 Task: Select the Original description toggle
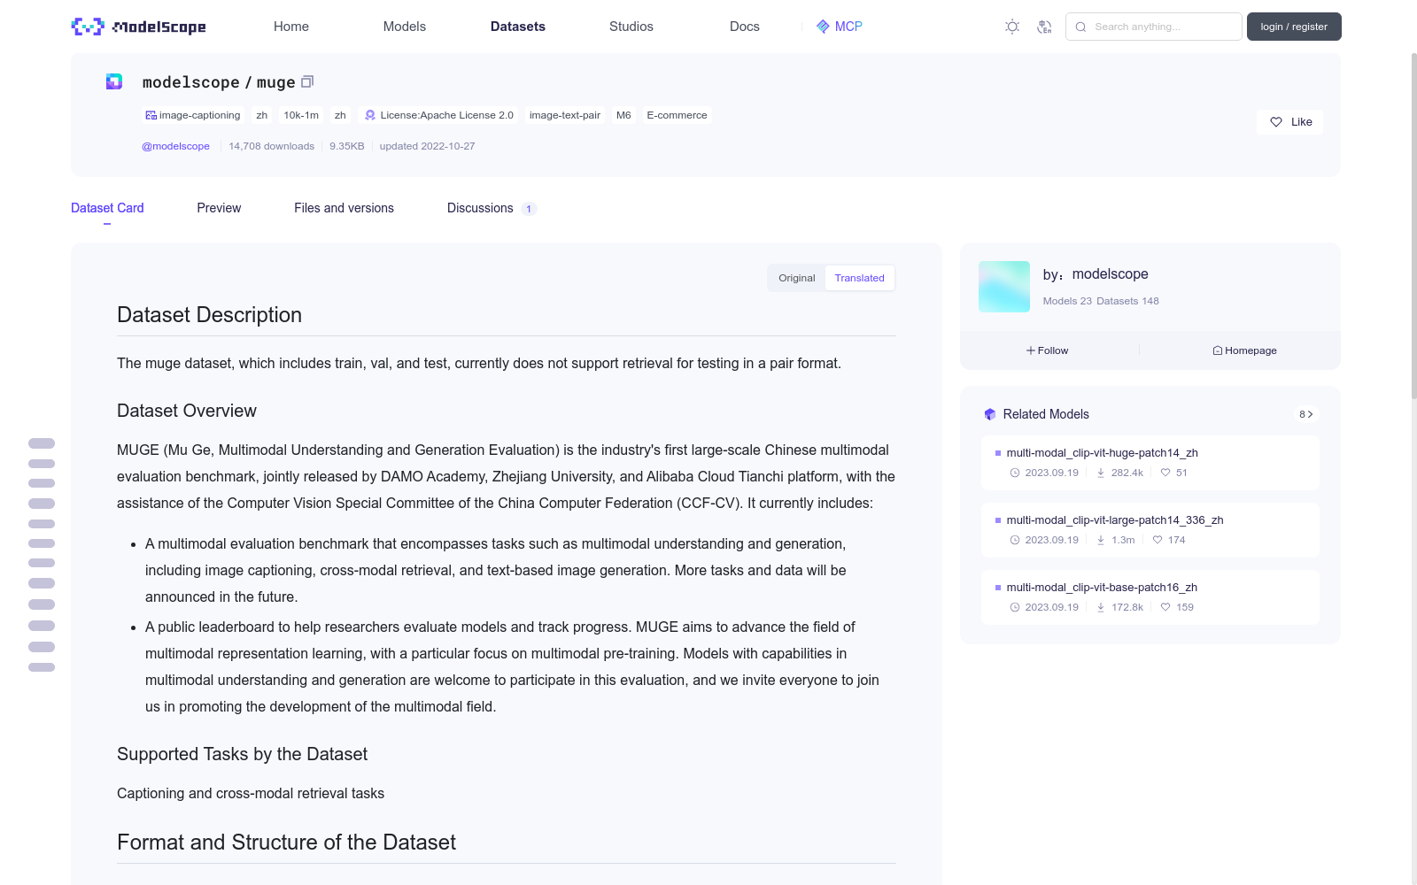797,278
